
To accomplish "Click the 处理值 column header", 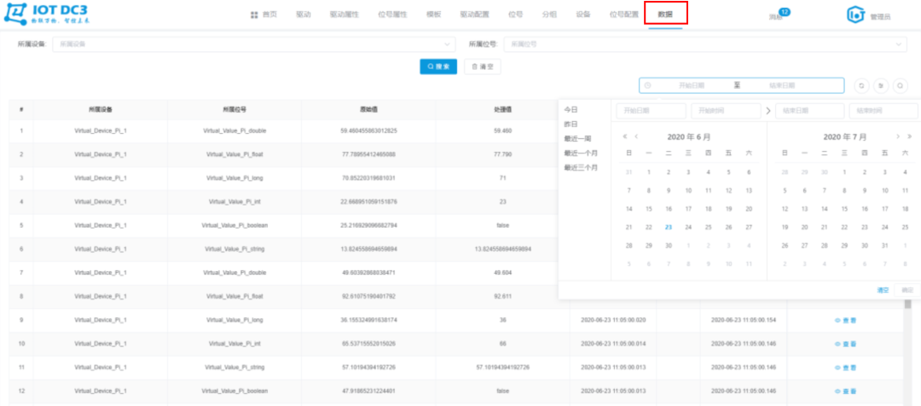I will pyautogui.click(x=503, y=110).
